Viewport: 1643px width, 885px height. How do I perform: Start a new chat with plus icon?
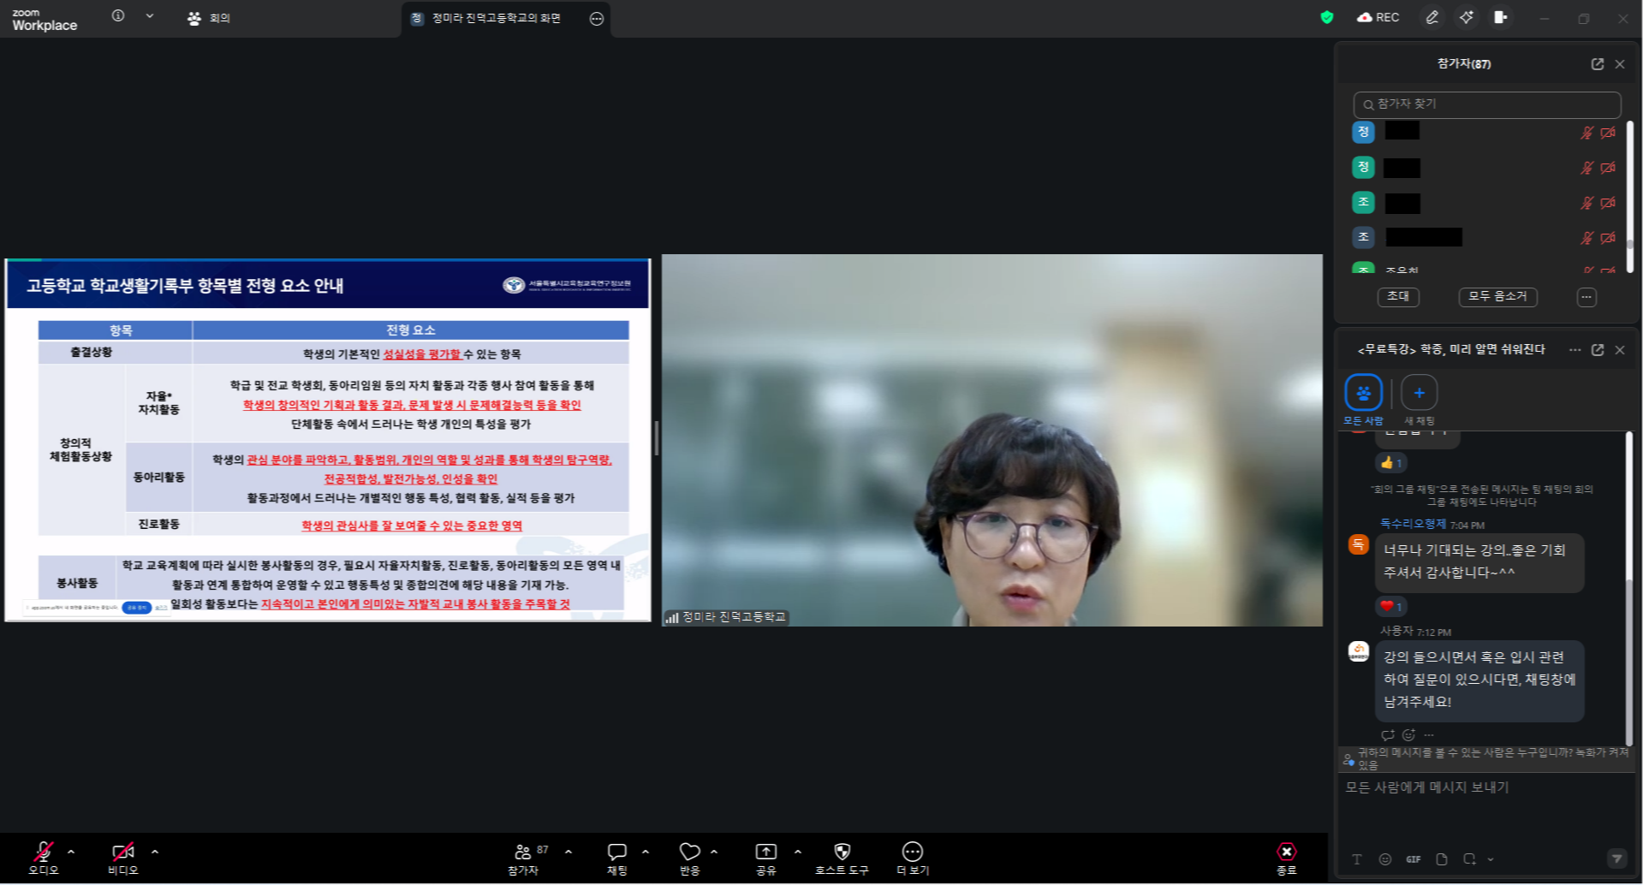[x=1419, y=393]
